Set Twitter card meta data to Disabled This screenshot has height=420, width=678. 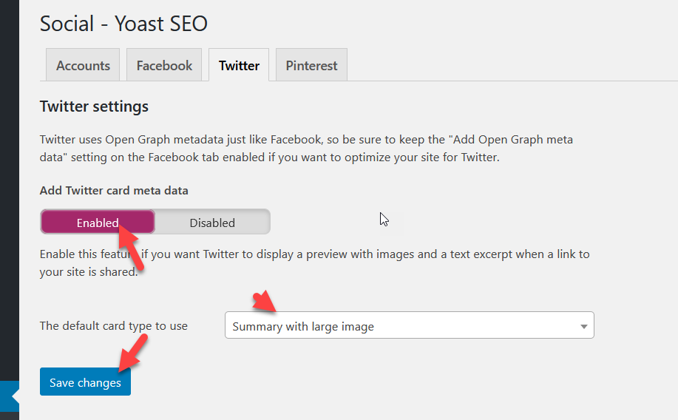click(x=212, y=223)
